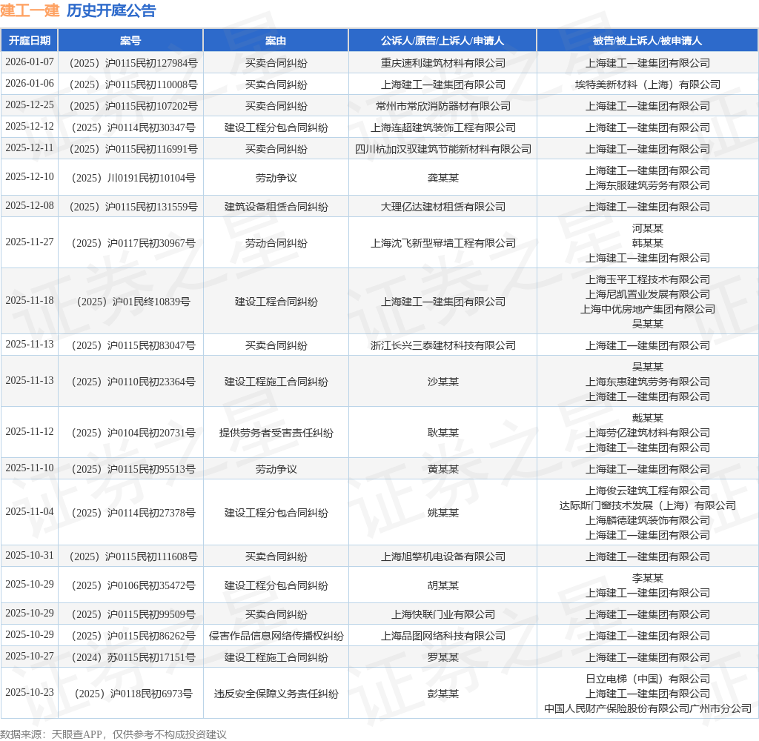Select case number (2025)沪0114民初30347号
759x741 pixels.
pyautogui.click(x=133, y=127)
